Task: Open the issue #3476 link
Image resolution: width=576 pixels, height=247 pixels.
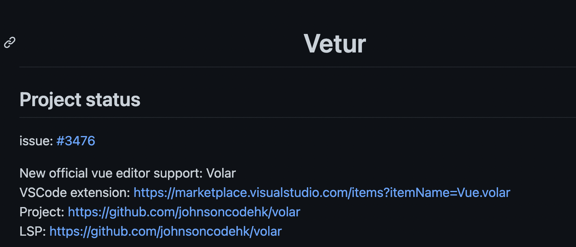Action: click(76, 141)
